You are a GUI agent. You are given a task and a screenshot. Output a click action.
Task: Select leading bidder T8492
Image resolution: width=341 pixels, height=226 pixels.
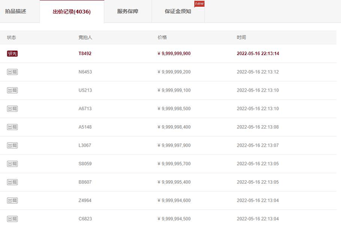pyautogui.click(x=85, y=53)
